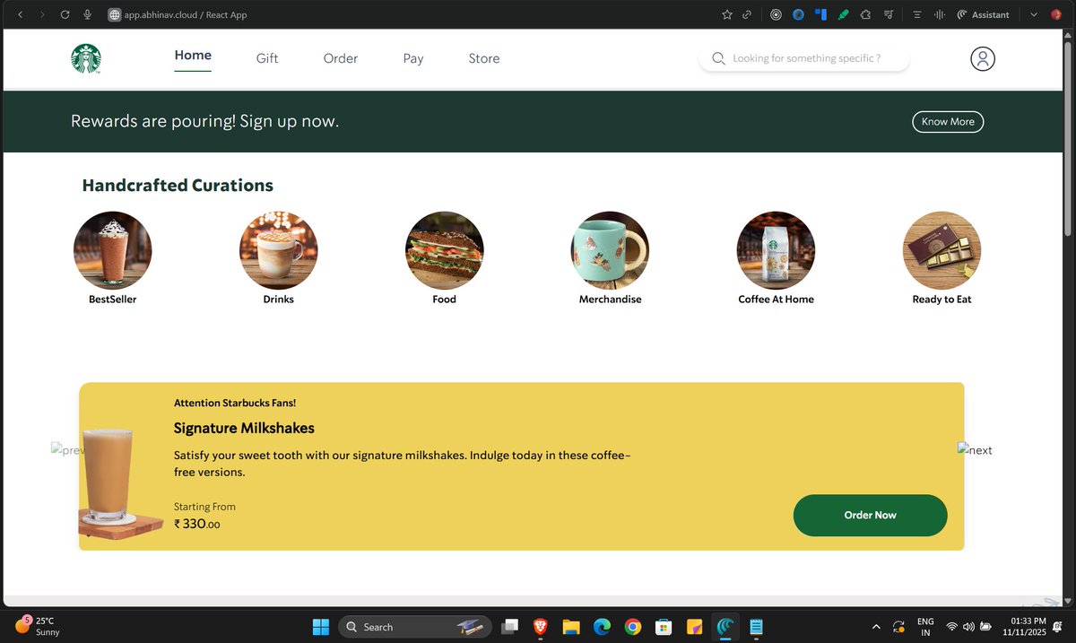1076x643 pixels.
Task: Open the weather widget showing 25°C Sunny
Action: click(39, 626)
